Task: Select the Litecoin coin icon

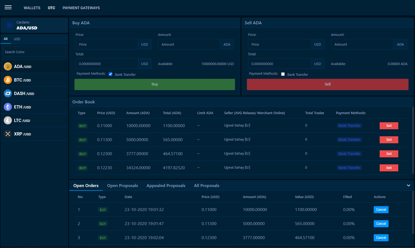Action: pyautogui.click(x=8, y=120)
